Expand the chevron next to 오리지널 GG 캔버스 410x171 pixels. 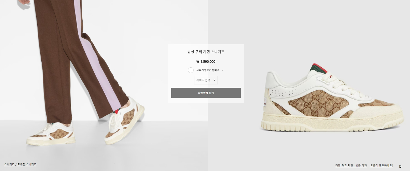pos(222,70)
